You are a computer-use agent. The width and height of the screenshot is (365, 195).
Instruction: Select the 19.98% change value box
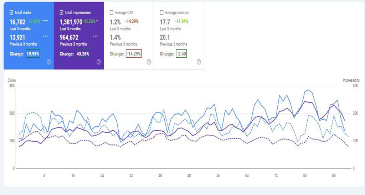pos(33,54)
